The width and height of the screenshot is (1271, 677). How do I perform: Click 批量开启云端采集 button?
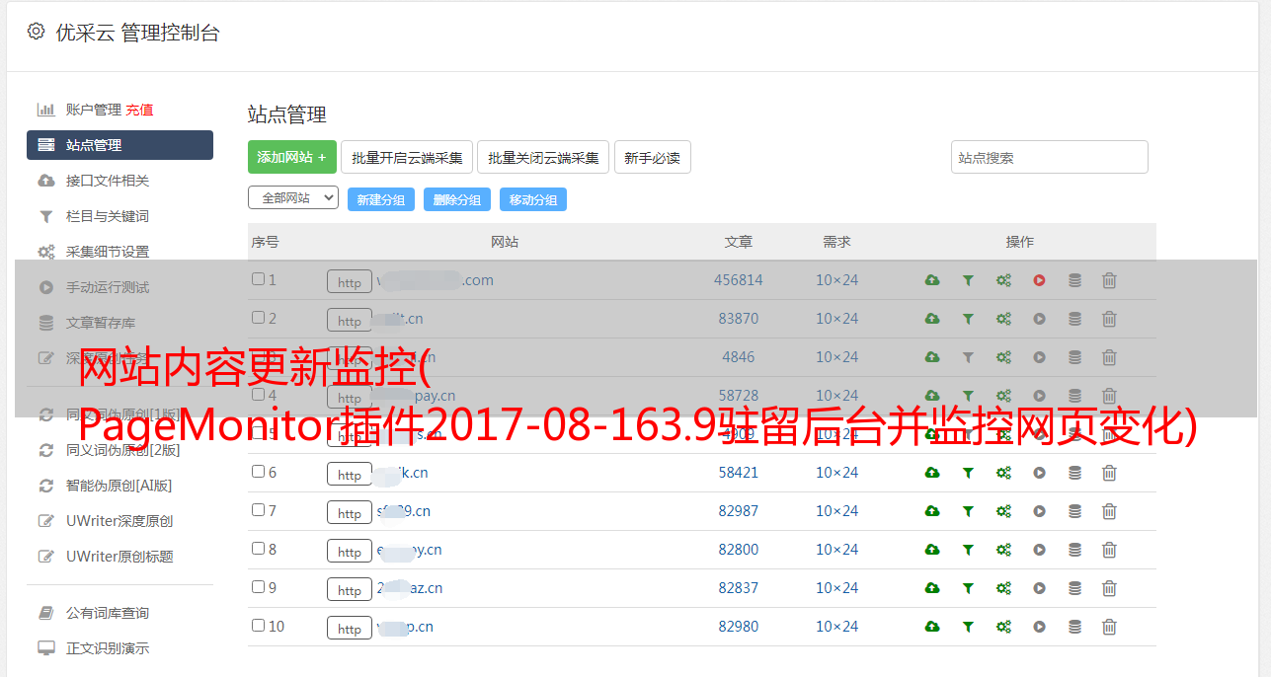click(407, 157)
